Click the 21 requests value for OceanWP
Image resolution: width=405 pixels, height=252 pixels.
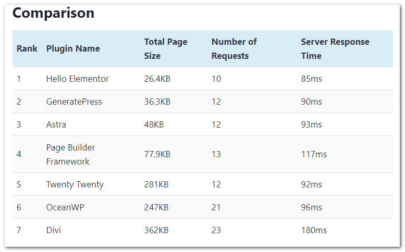point(216,207)
